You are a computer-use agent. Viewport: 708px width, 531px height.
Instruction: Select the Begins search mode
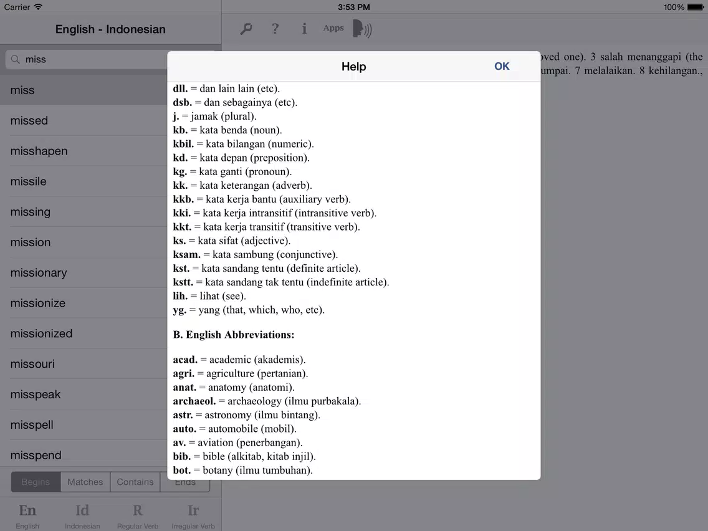[36, 482]
